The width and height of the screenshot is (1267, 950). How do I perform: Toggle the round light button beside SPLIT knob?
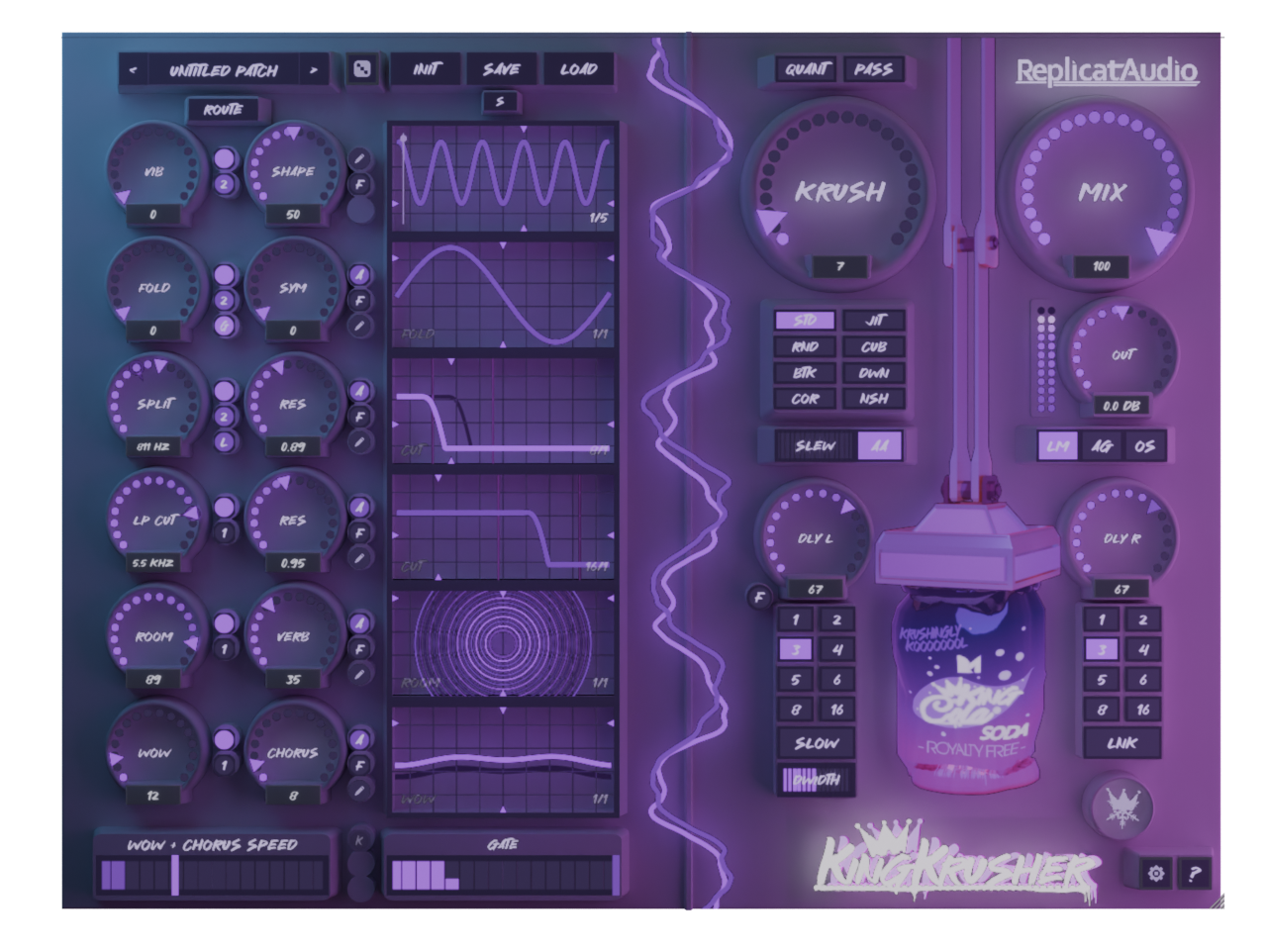225,391
